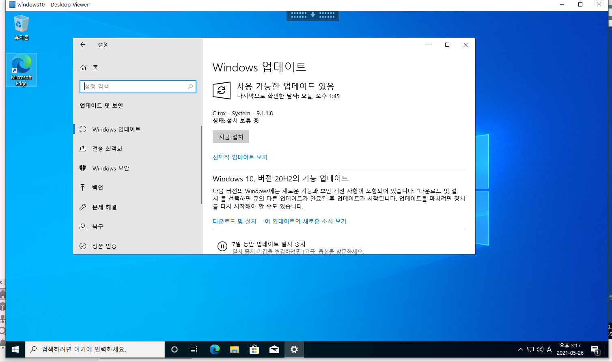Open the Home page in Settings sidebar
The width and height of the screenshot is (612, 362).
click(89, 68)
